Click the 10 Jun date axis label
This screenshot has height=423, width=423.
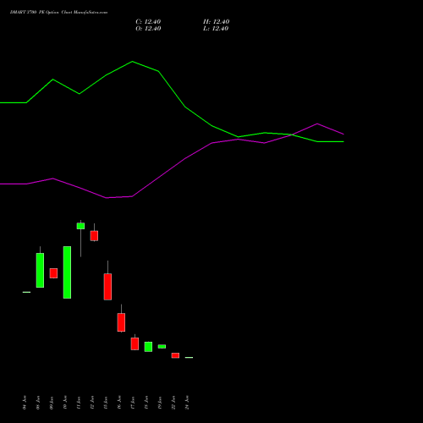pos(65,403)
